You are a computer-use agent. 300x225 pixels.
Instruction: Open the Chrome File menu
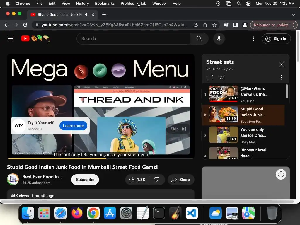click(x=40, y=4)
